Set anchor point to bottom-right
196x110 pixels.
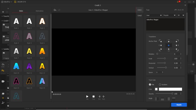tap(176, 49)
